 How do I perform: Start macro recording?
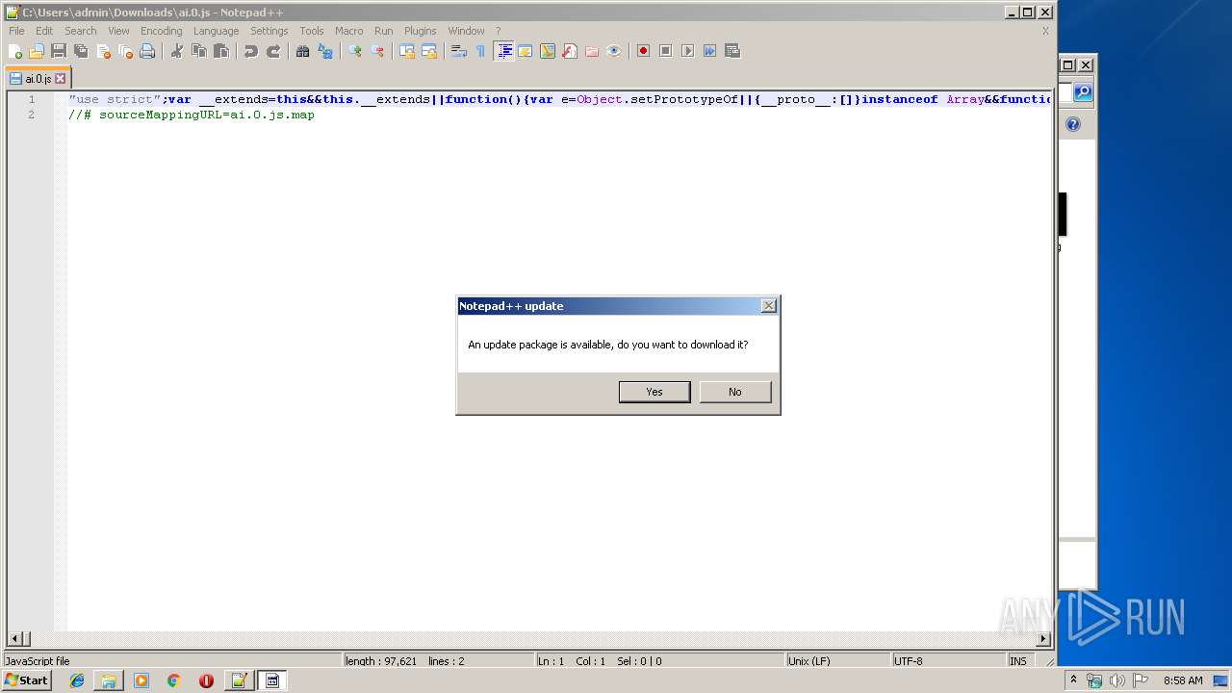[644, 51]
